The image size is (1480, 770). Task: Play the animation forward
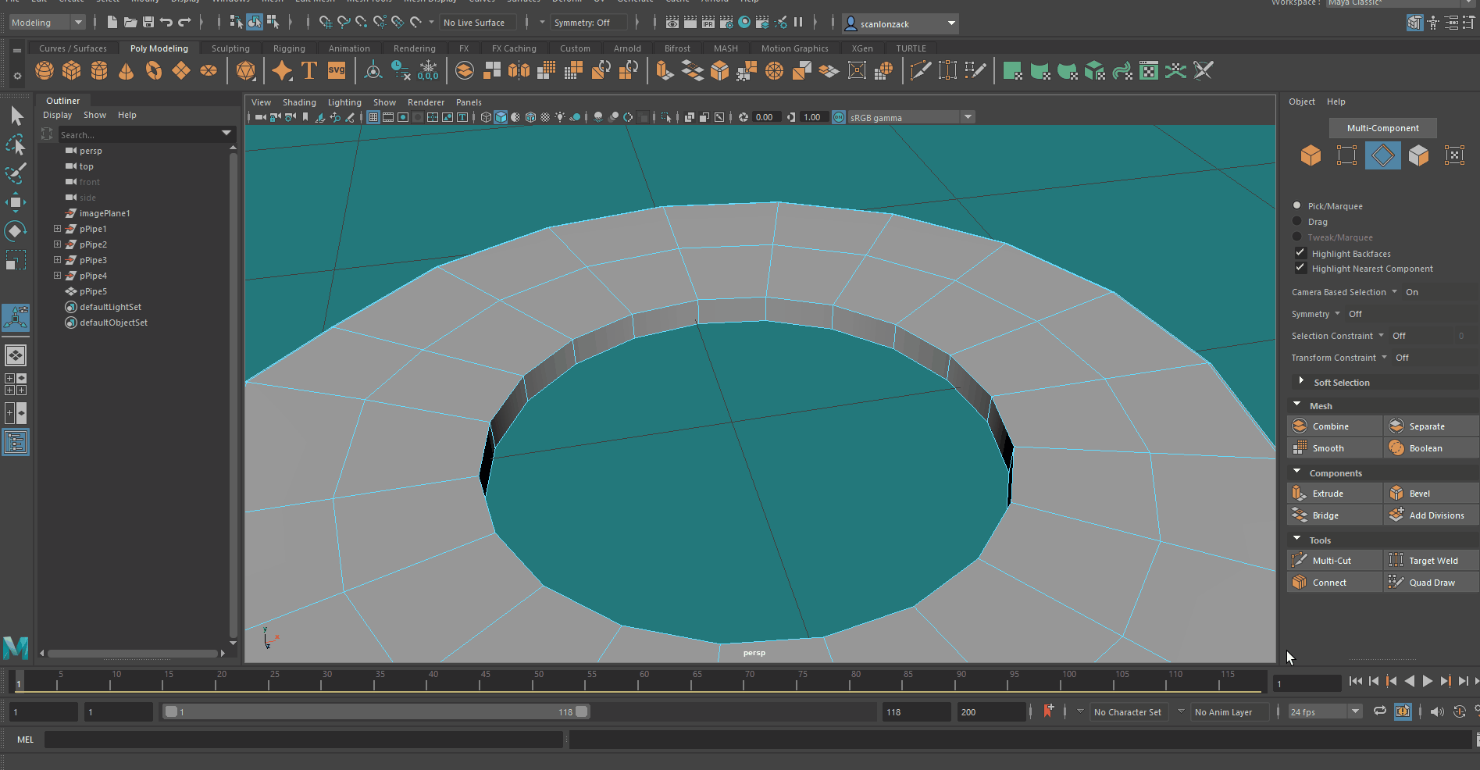(x=1428, y=681)
